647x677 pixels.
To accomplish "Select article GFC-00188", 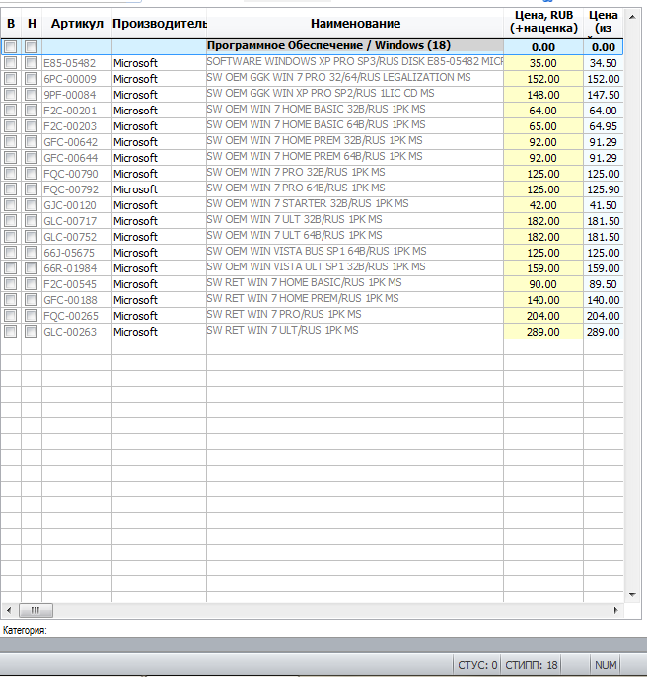I will point(70,300).
